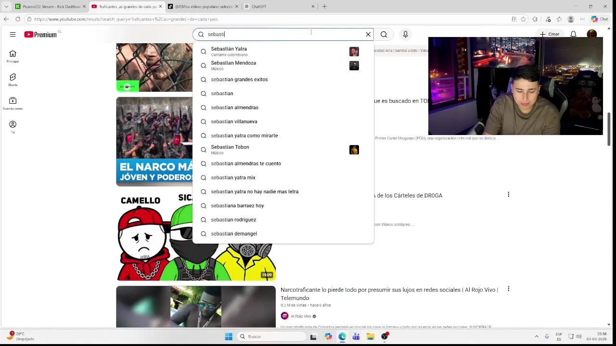Screen dimensions: 616x346
Task: Click the magnifier search submit button
Action: tap(384, 34)
